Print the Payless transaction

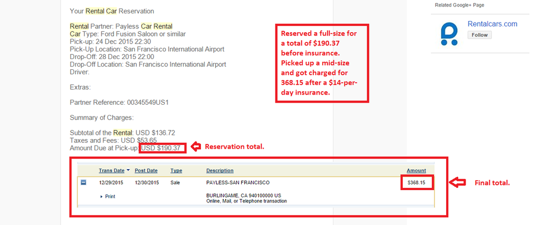click(x=110, y=197)
